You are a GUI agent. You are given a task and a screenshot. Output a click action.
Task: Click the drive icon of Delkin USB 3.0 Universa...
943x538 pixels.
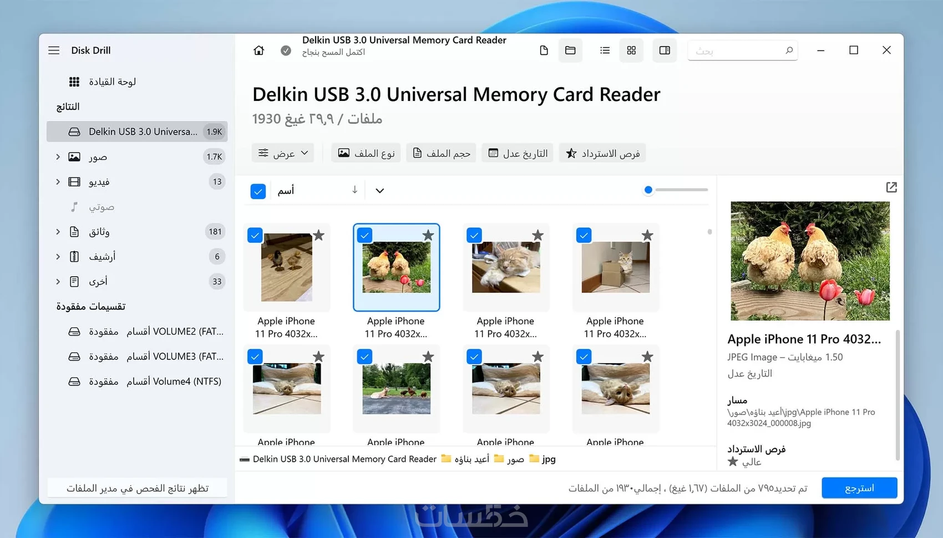[x=74, y=132]
